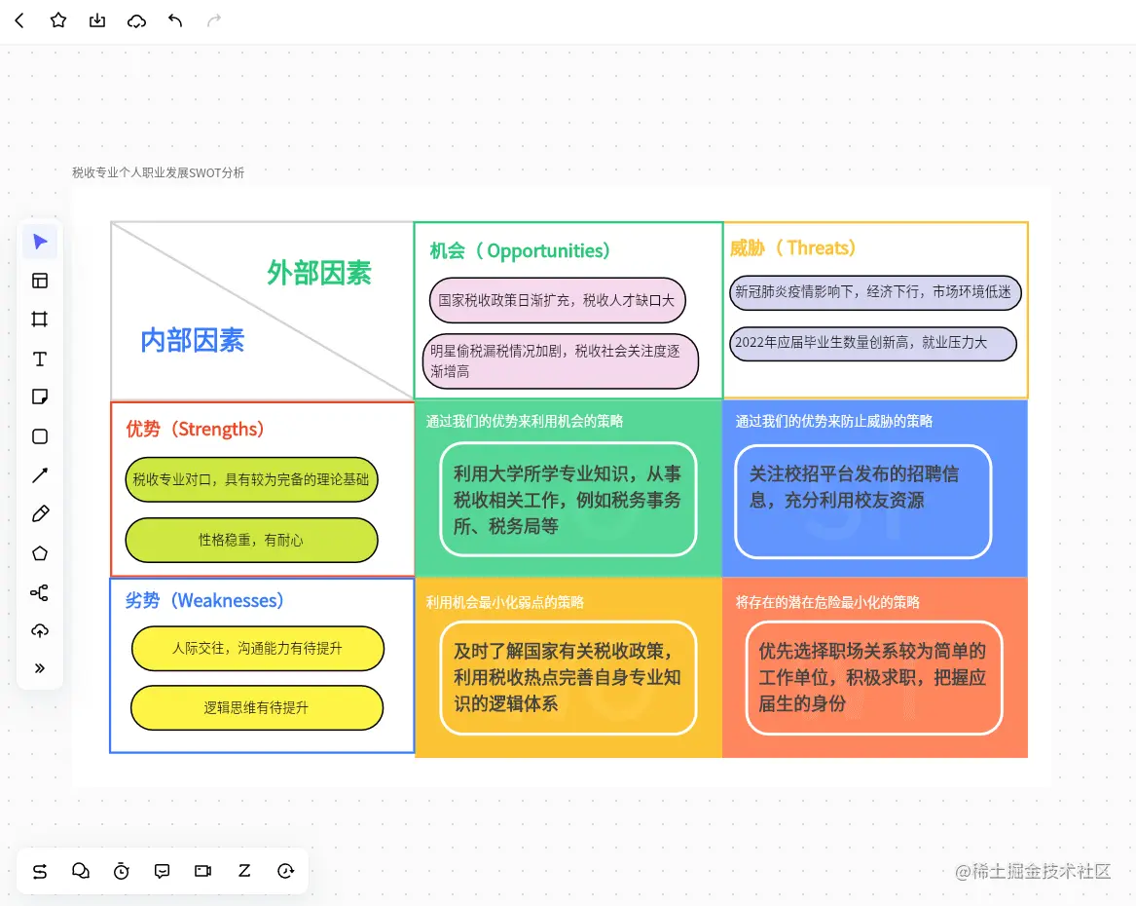
Task: Upload a file with the cloud import tool
Action: click(40, 630)
